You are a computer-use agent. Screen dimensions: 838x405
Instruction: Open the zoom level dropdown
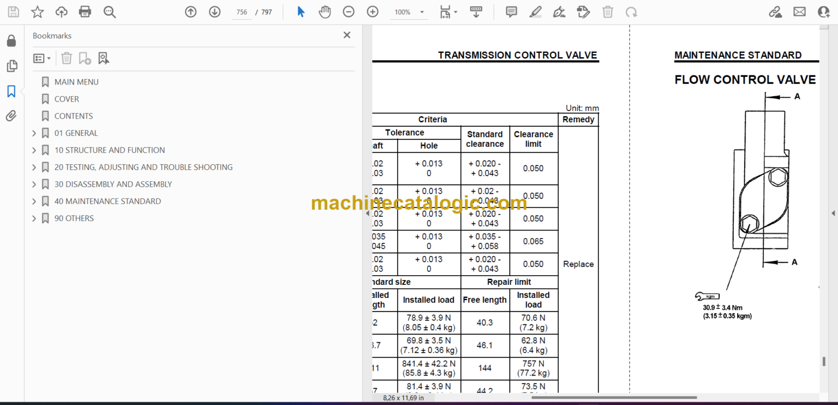[421, 11]
